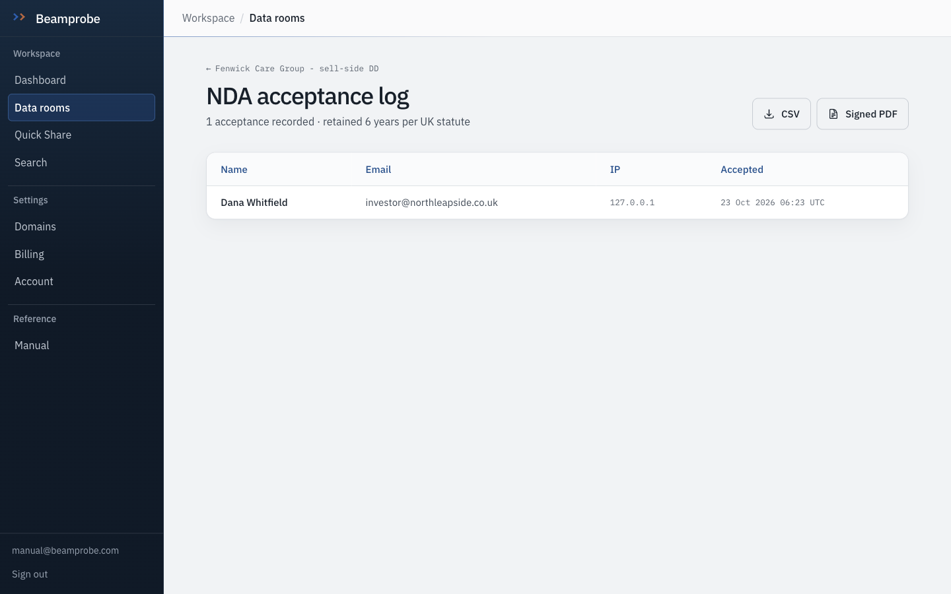Click the 23 Oct 2026 06:23 UTC timestamp
The height and width of the screenshot is (594, 951).
point(773,203)
